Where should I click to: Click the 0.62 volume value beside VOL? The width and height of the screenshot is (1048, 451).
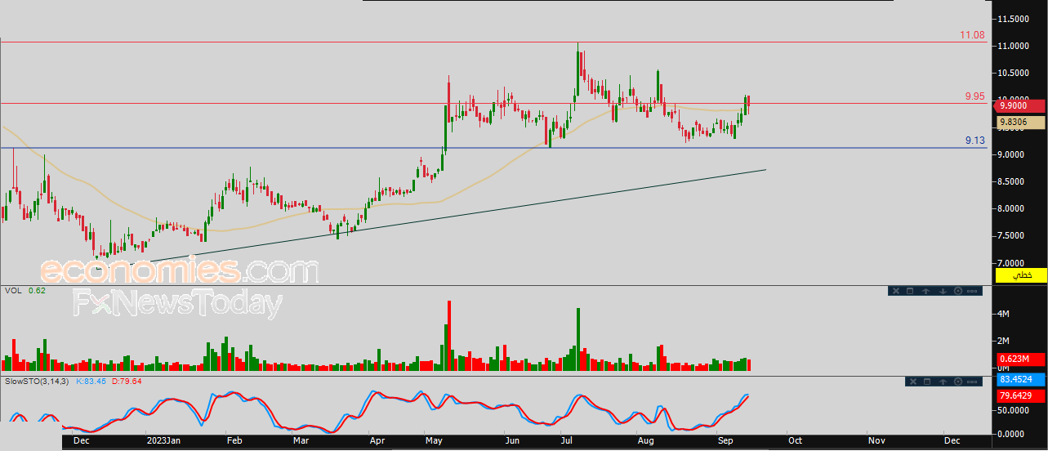36,290
